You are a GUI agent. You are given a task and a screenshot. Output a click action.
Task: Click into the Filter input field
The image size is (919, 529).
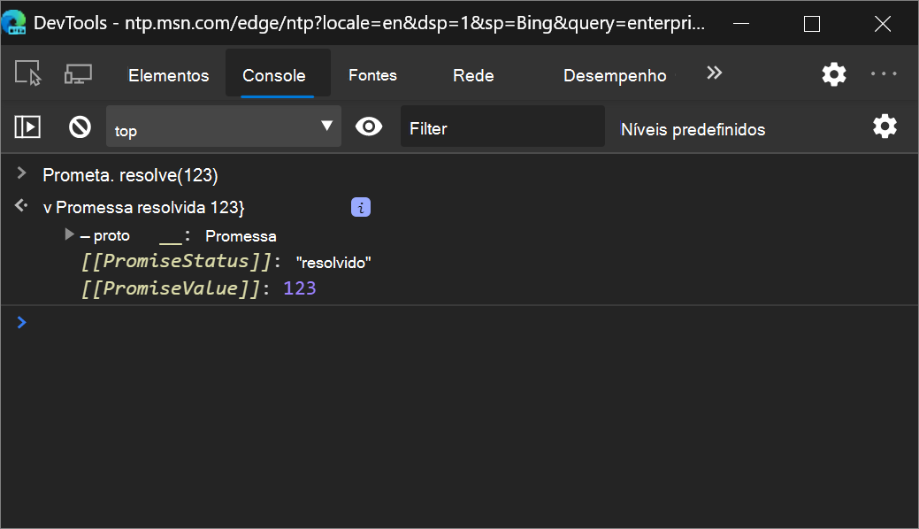pyautogui.click(x=502, y=126)
